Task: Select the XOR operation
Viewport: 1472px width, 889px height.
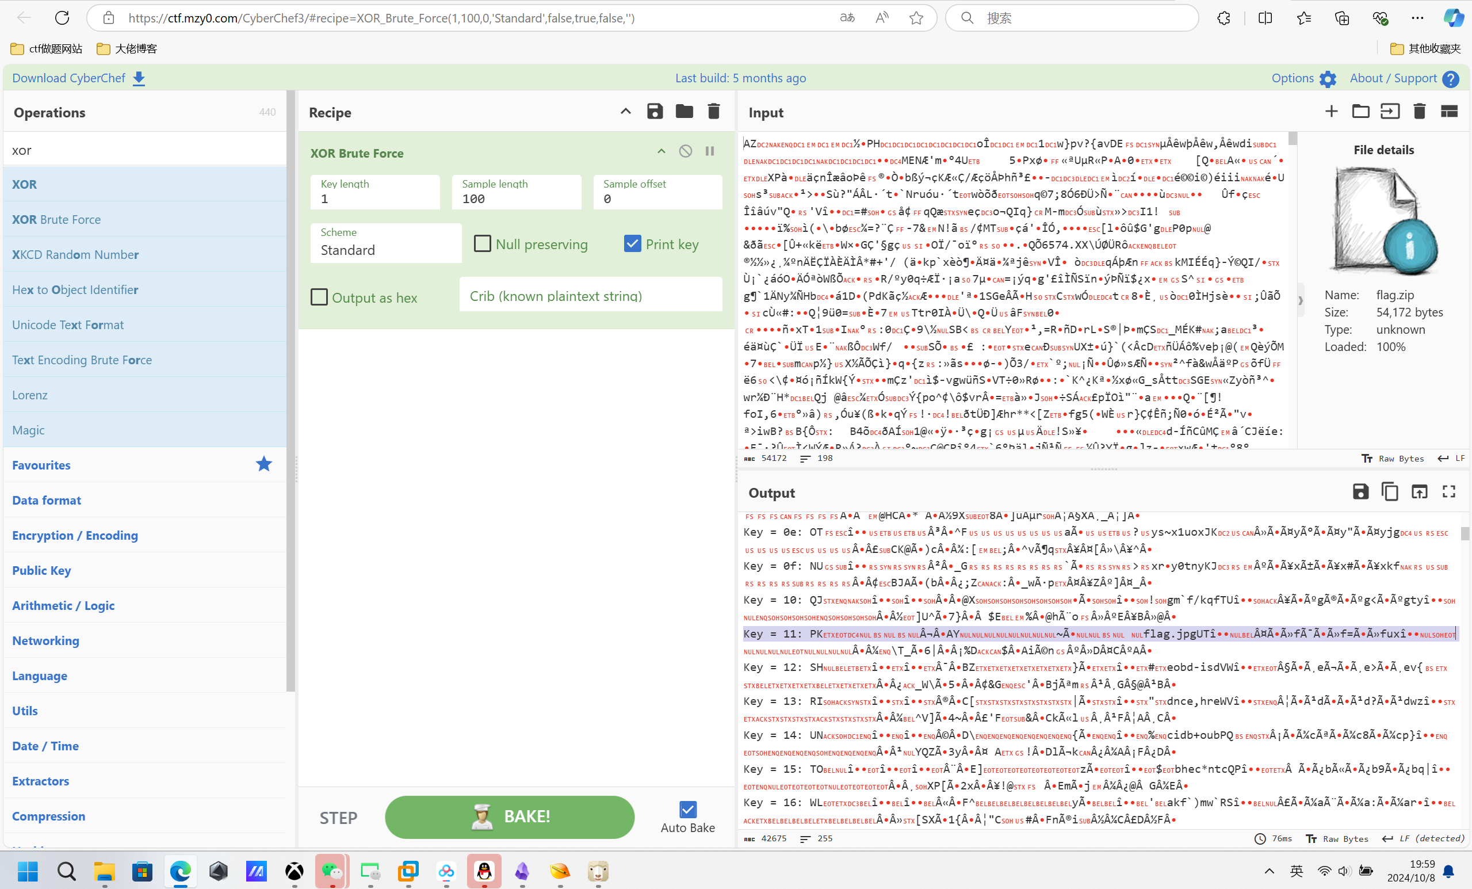Action: coord(144,184)
